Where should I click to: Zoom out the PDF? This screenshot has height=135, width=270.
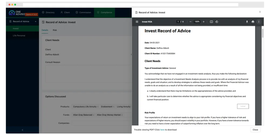190,22
